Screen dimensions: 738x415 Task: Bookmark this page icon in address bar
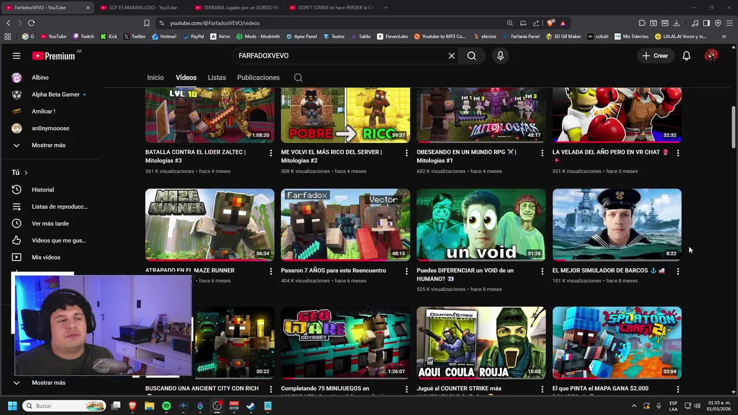(x=146, y=23)
